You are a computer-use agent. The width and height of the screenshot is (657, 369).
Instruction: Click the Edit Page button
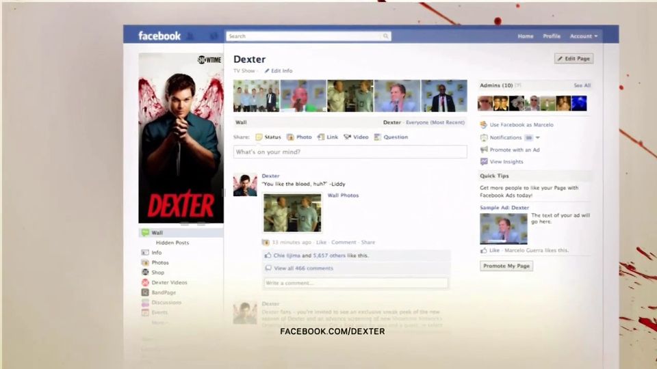[574, 59]
